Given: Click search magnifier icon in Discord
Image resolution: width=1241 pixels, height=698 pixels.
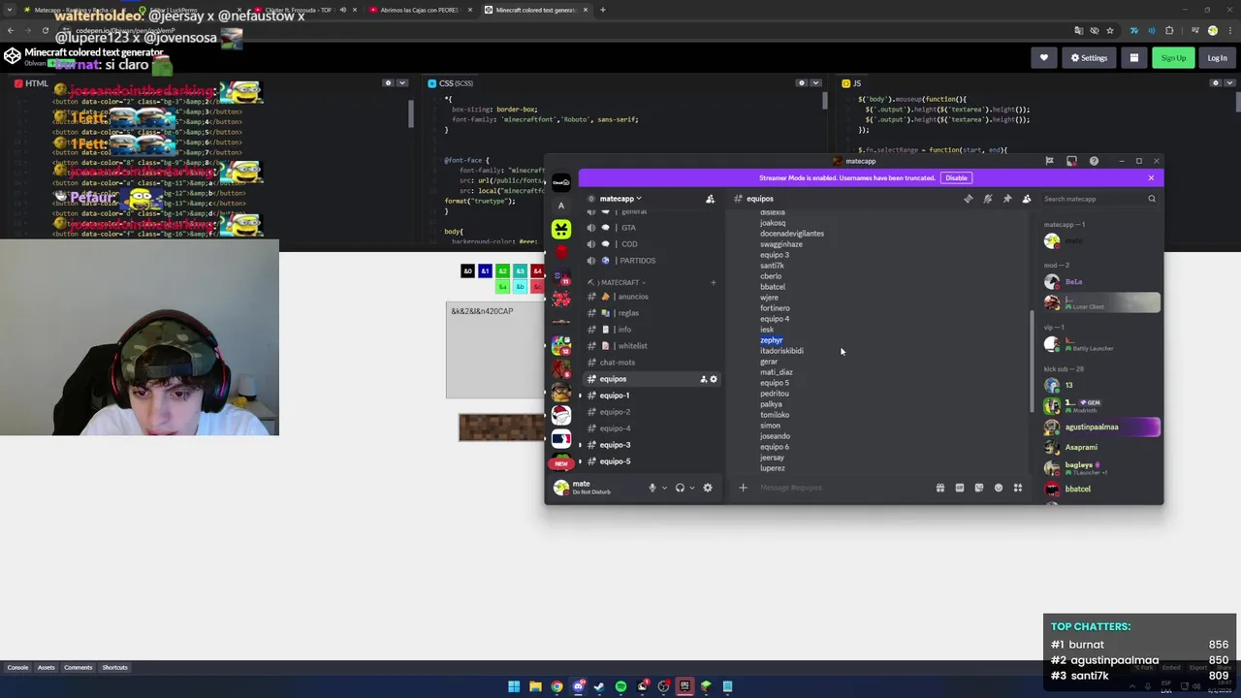Looking at the screenshot, I should click(x=1152, y=199).
